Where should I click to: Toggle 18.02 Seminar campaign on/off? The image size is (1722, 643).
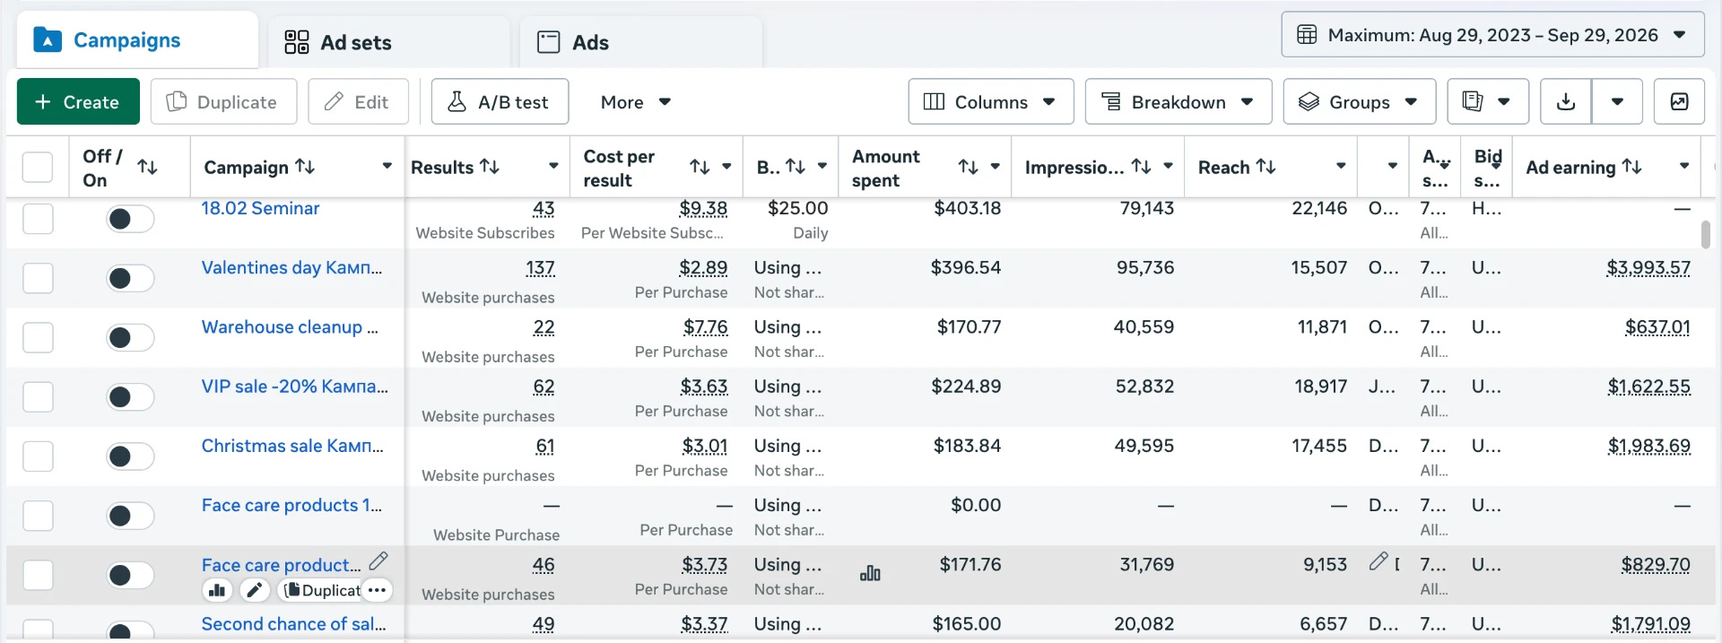tap(130, 219)
